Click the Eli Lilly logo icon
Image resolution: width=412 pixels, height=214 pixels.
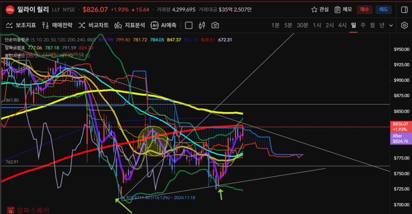pos(10,10)
